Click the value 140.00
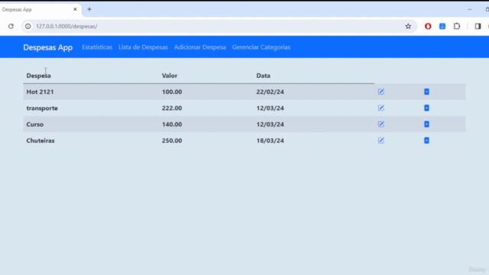The image size is (489, 275). 172,125
